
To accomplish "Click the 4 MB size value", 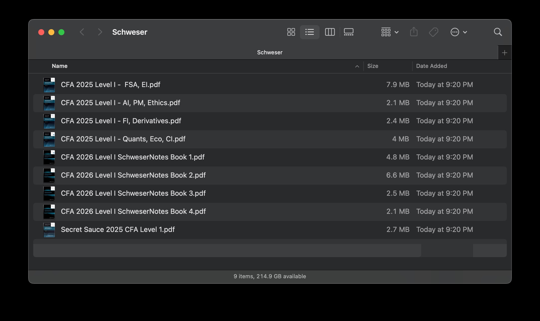I will (x=401, y=139).
